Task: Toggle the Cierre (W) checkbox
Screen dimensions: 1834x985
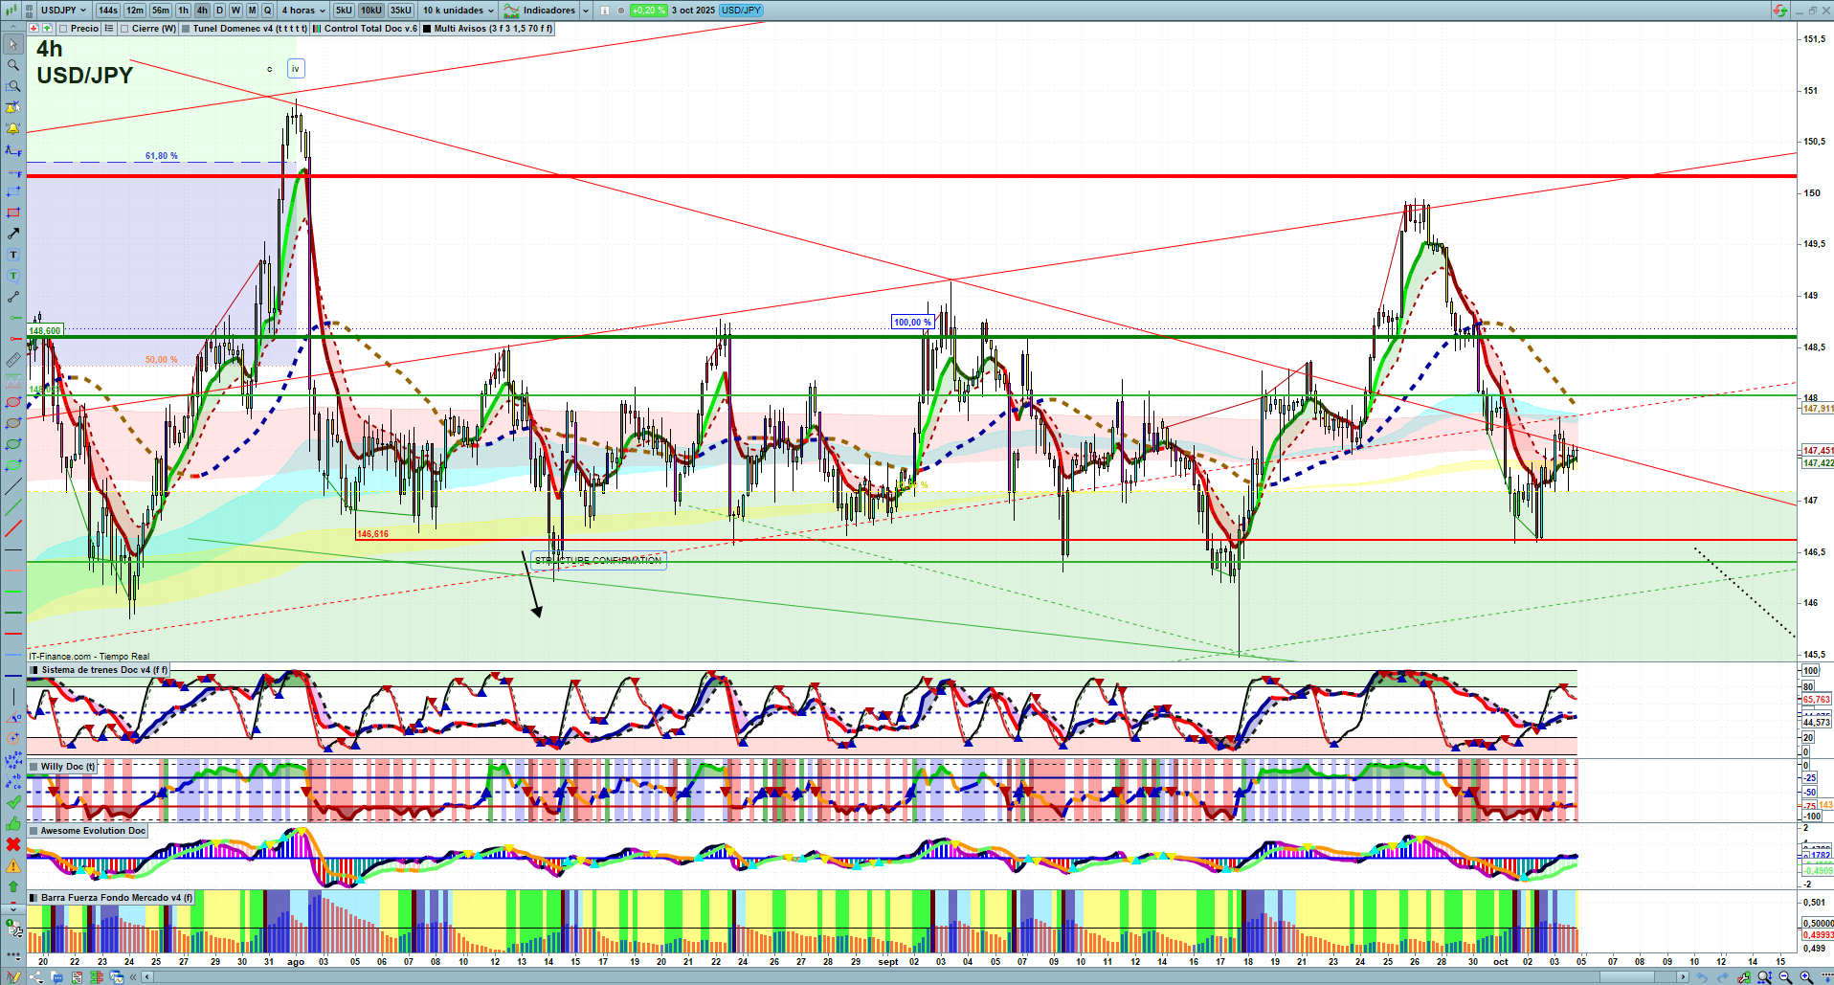Action: [x=124, y=29]
